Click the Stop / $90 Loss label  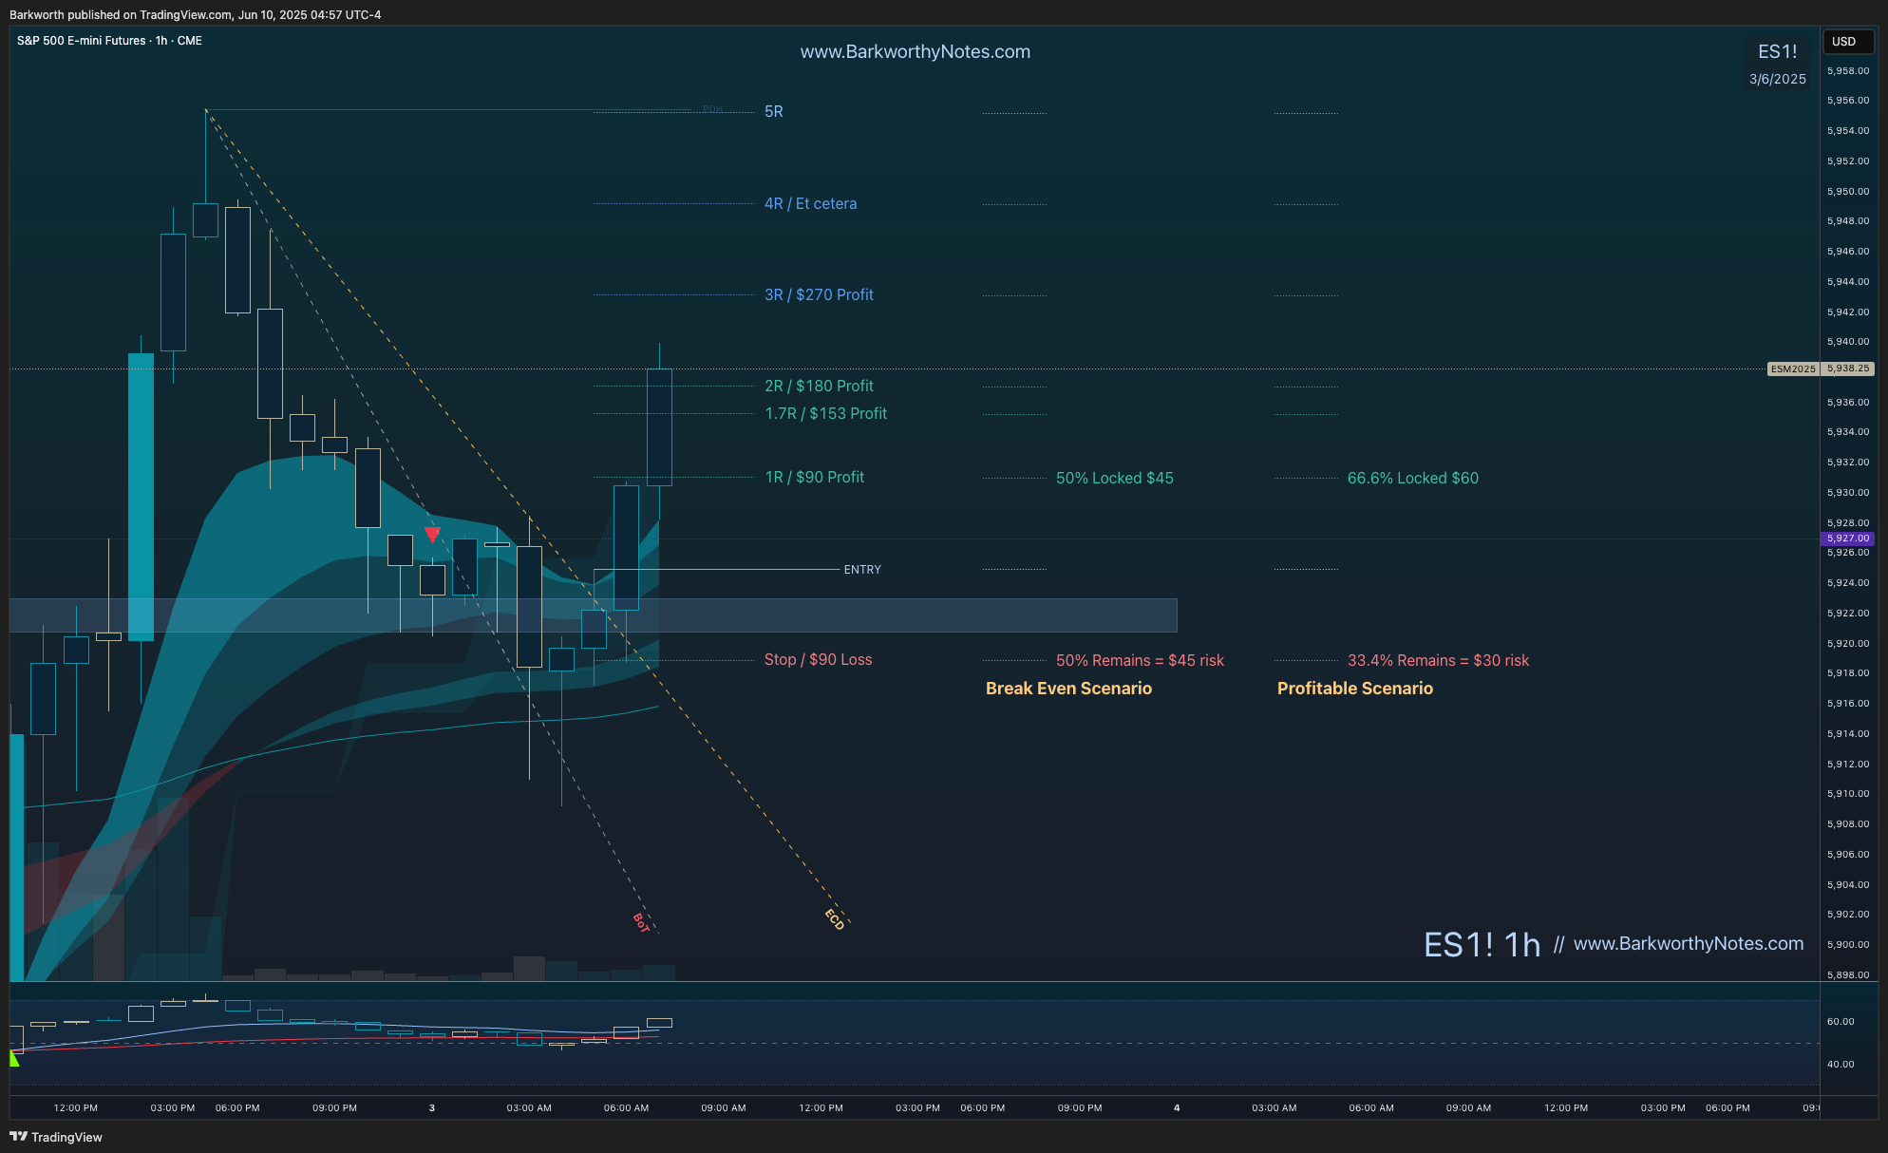818,660
